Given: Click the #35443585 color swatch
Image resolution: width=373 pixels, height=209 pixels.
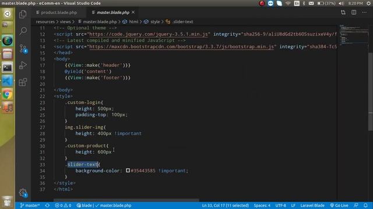Looking at the screenshot, I should [x=128, y=170].
